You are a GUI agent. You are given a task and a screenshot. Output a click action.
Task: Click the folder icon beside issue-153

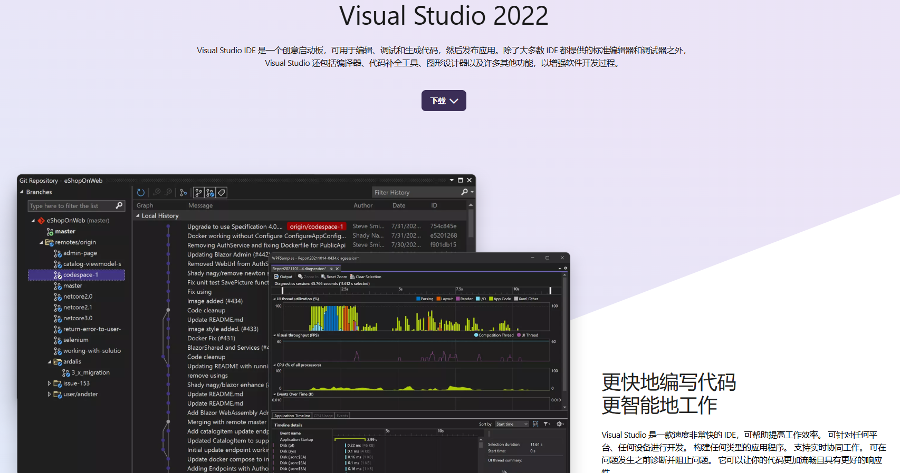58,383
